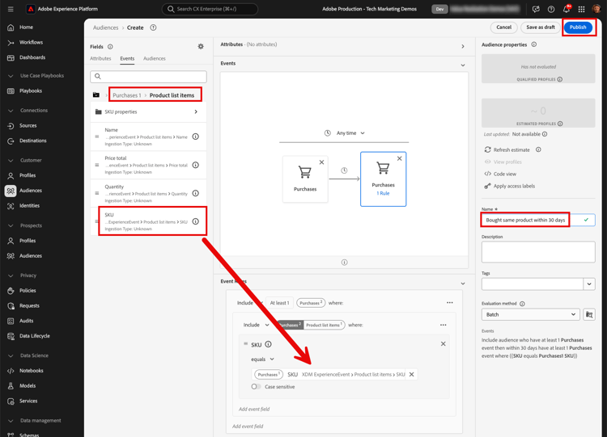The width and height of the screenshot is (607, 437).
Task: Click the Adobe Experience Platform logo
Action: coord(31,9)
